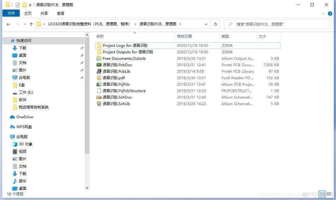This screenshot has height=200, width=336.
Task: Click the 3D 对象 icon in sidebar
Action: click(15, 144)
